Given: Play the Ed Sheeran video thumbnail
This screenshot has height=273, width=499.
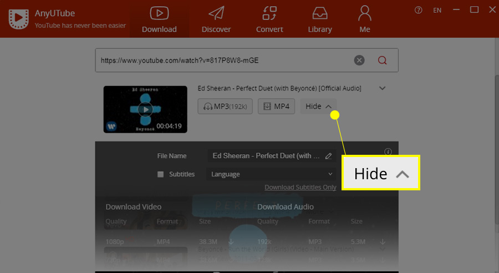Looking at the screenshot, I should [145, 109].
